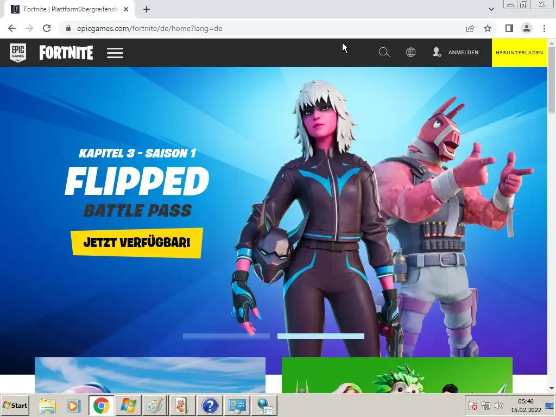Open the control panel taskbar icon

tap(237, 406)
